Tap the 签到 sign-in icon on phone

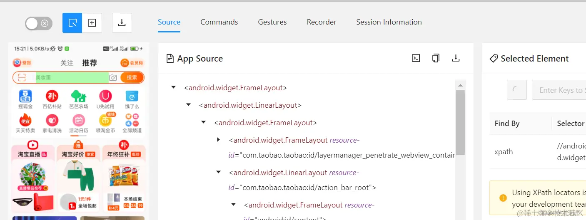[x=22, y=63]
